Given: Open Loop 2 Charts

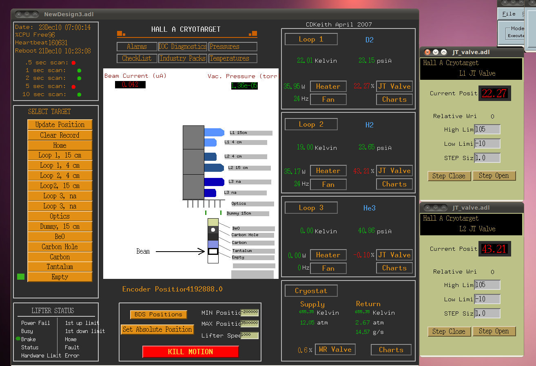Looking at the screenshot, I should pyautogui.click(x=394, y=184).
